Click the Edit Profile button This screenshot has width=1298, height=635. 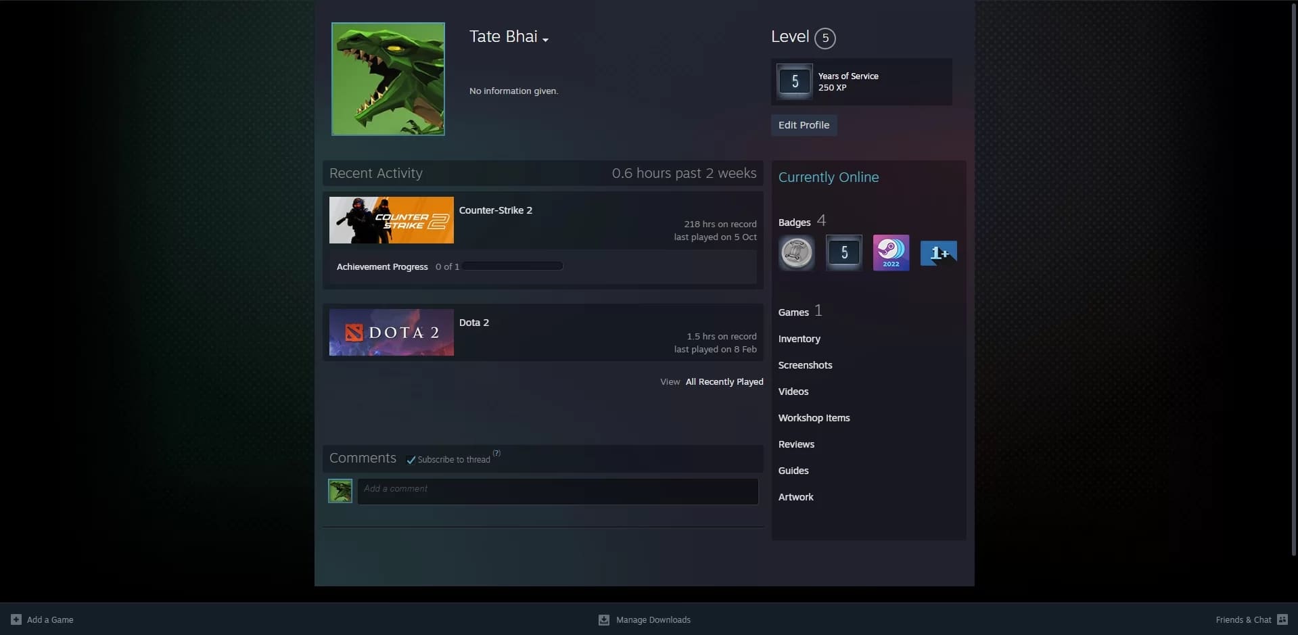(804, 125)
